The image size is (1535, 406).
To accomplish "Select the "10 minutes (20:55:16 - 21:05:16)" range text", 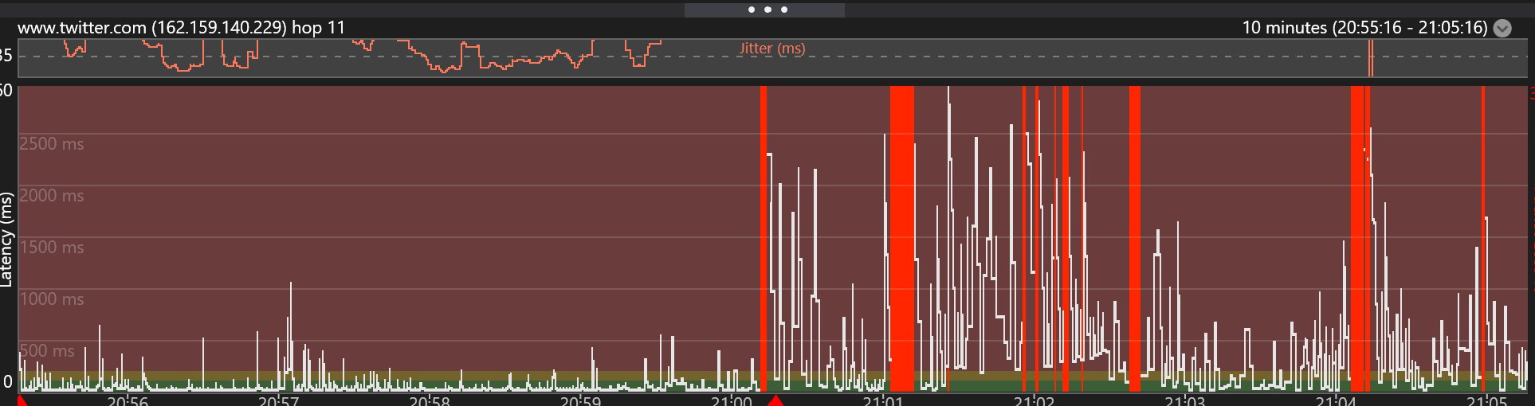I will (1364, 28).
